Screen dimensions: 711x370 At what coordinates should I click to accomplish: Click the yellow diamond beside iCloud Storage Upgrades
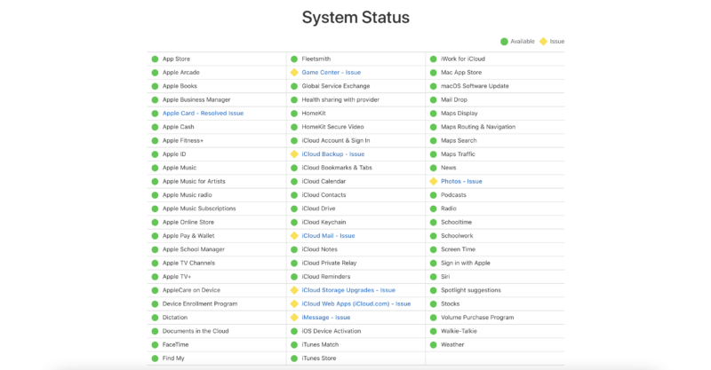click(294, 290)
